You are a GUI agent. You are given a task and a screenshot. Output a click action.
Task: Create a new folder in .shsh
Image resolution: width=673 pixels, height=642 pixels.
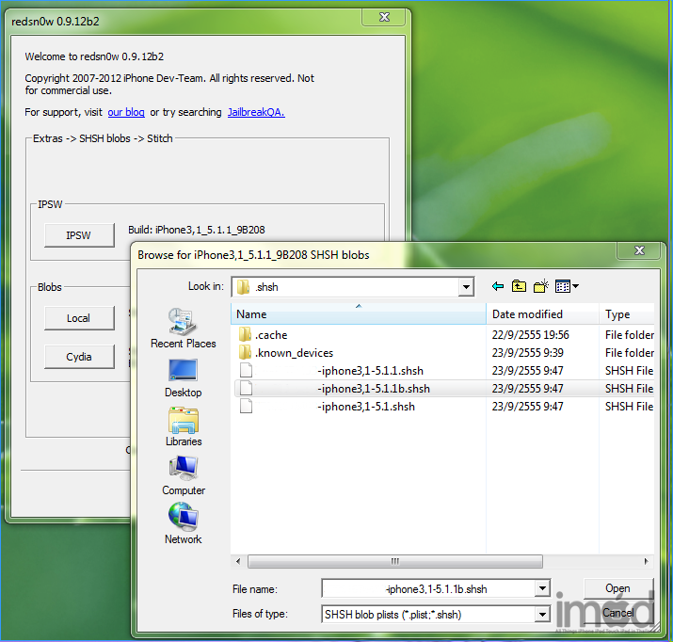(541, 286)
